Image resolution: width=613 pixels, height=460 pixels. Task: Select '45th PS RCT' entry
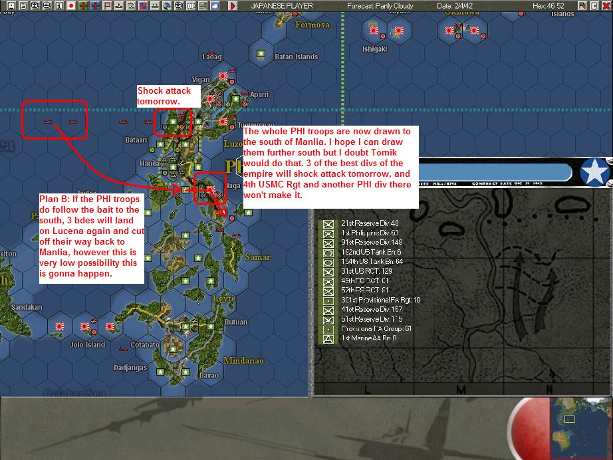365,281
